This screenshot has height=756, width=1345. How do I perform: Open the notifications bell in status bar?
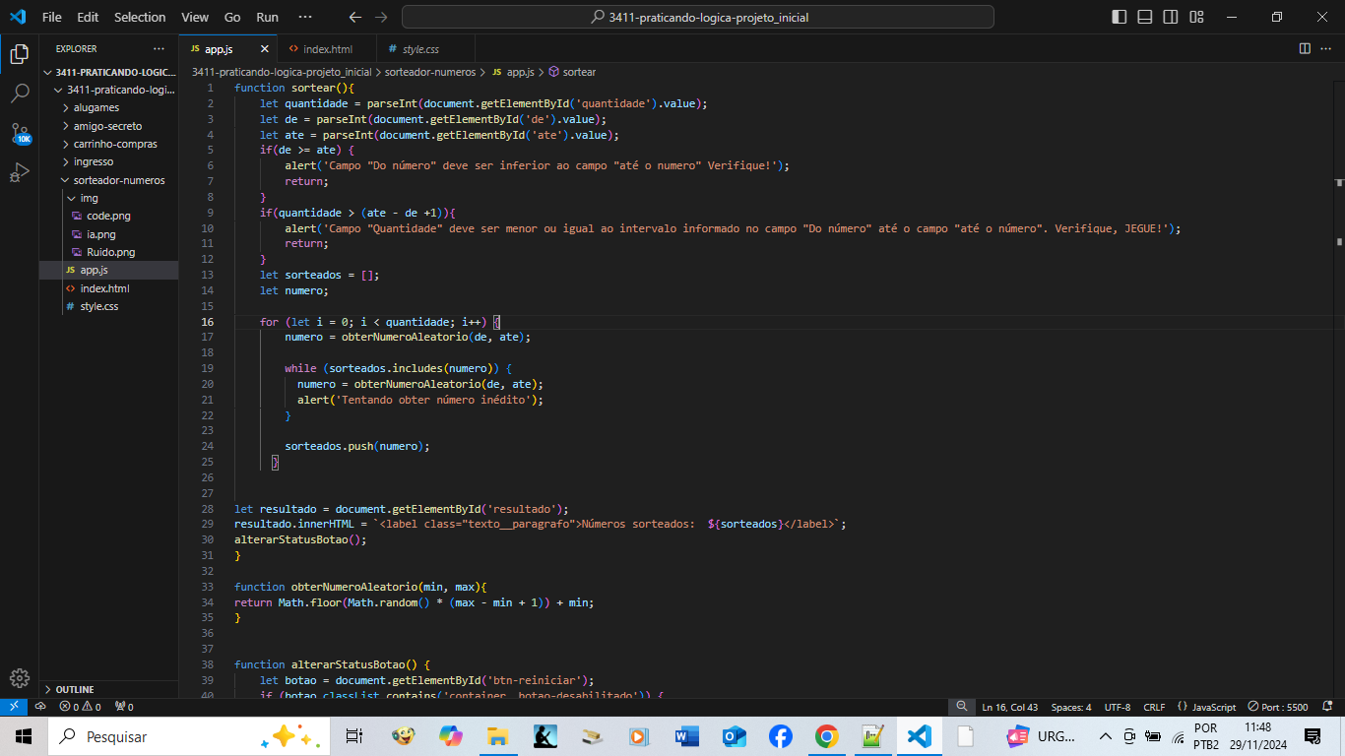[1327, 707]
